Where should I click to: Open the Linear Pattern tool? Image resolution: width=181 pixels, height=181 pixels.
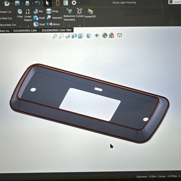[x=28, y=15]
